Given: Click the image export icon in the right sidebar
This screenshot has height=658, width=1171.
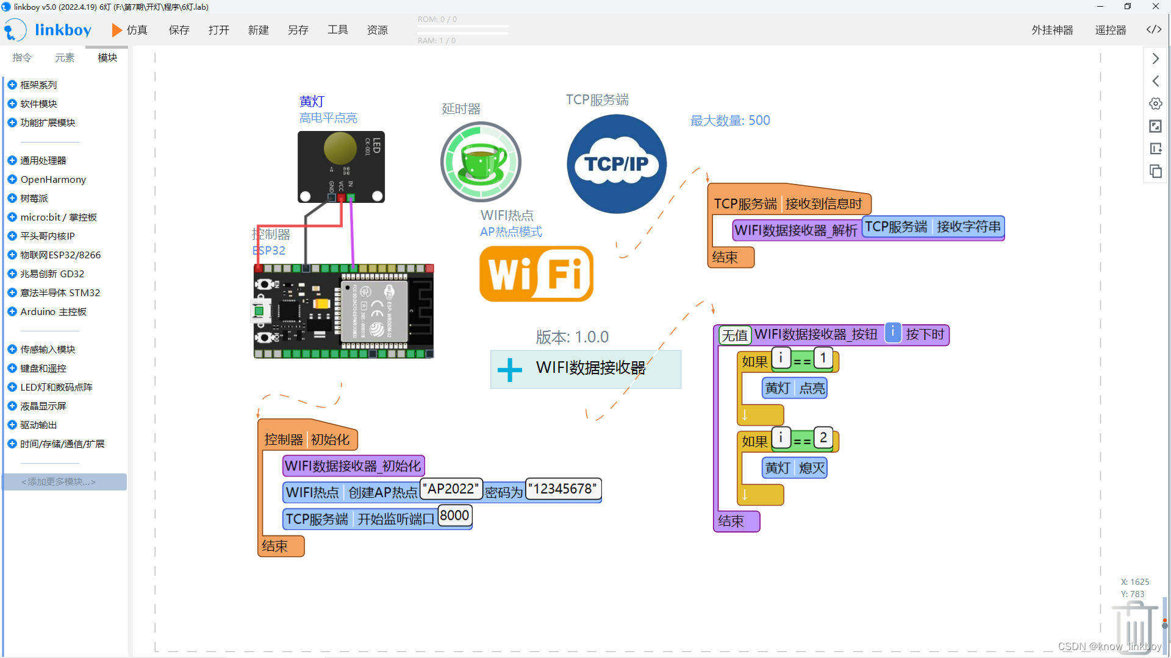Looking at the screenshot, I should click(1156, 126).
